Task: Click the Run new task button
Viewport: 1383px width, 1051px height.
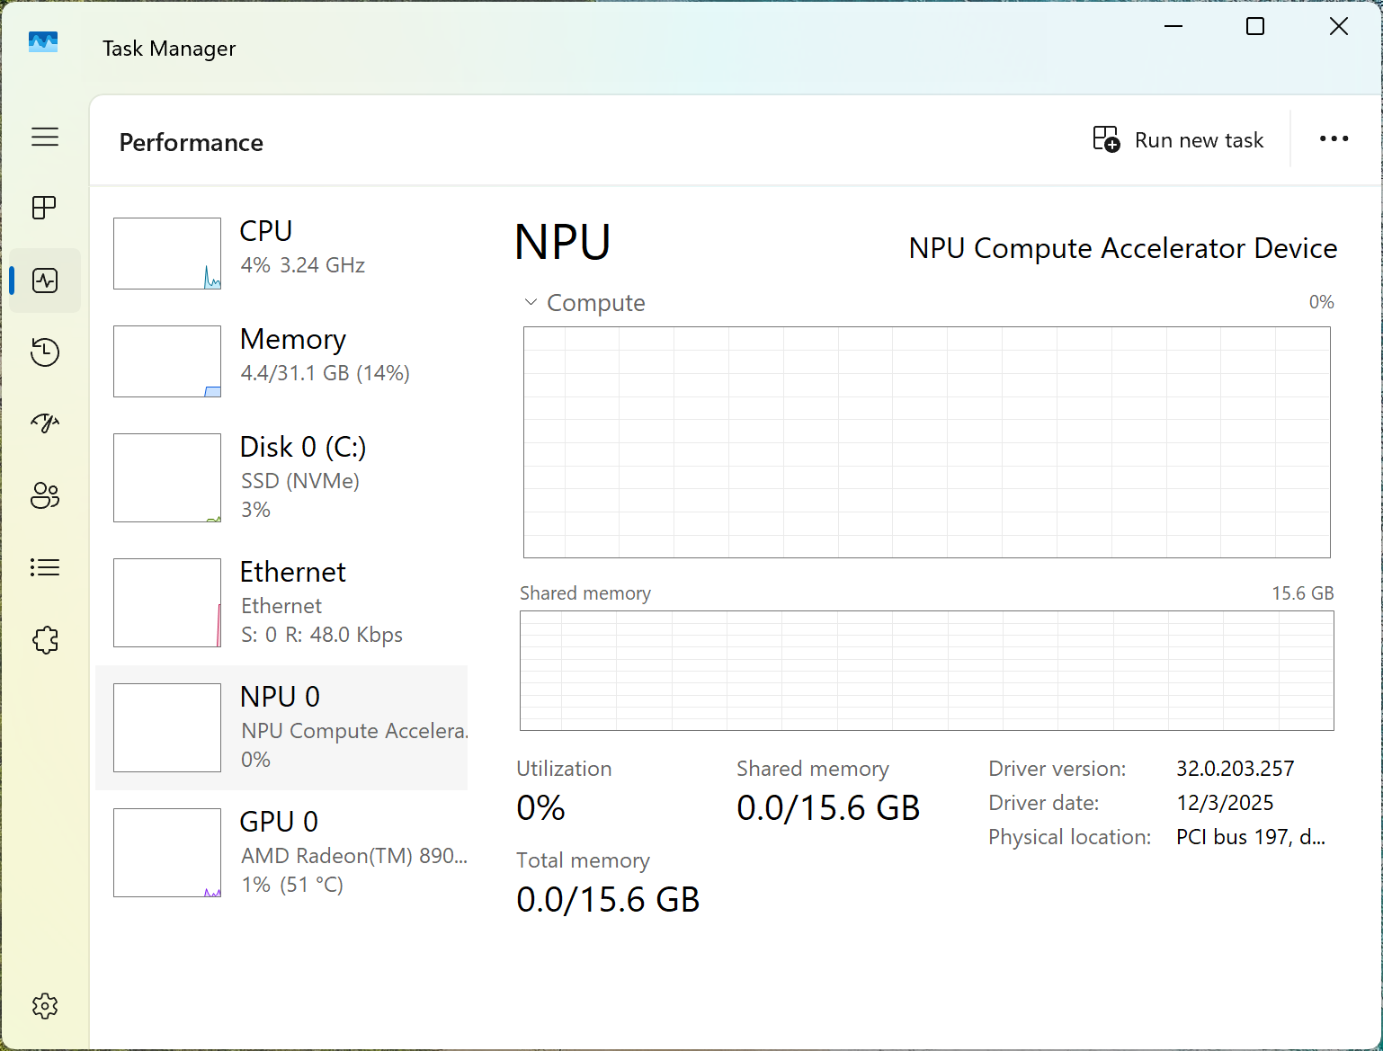Action: coord(1178,140)
